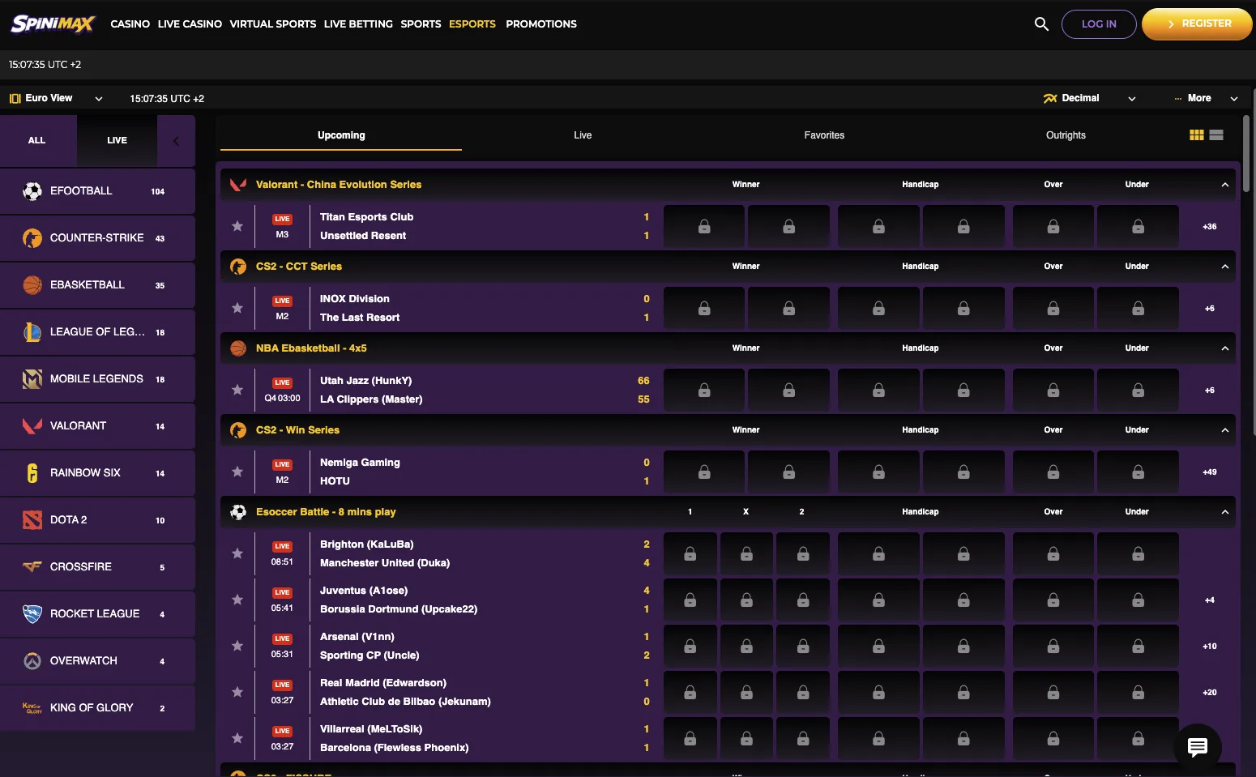
Task: Click the page vertical scrollbar
Action: (1246, 154)
